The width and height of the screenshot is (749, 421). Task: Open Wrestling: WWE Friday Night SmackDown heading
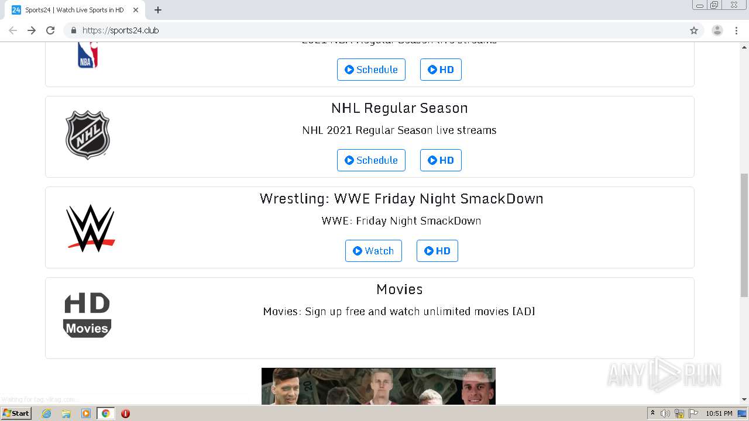(401, 199)
